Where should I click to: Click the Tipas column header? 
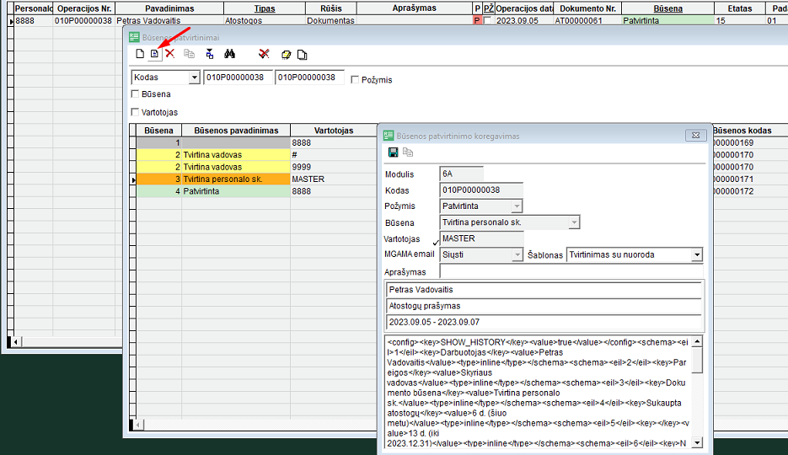click(x=265, y=8)
